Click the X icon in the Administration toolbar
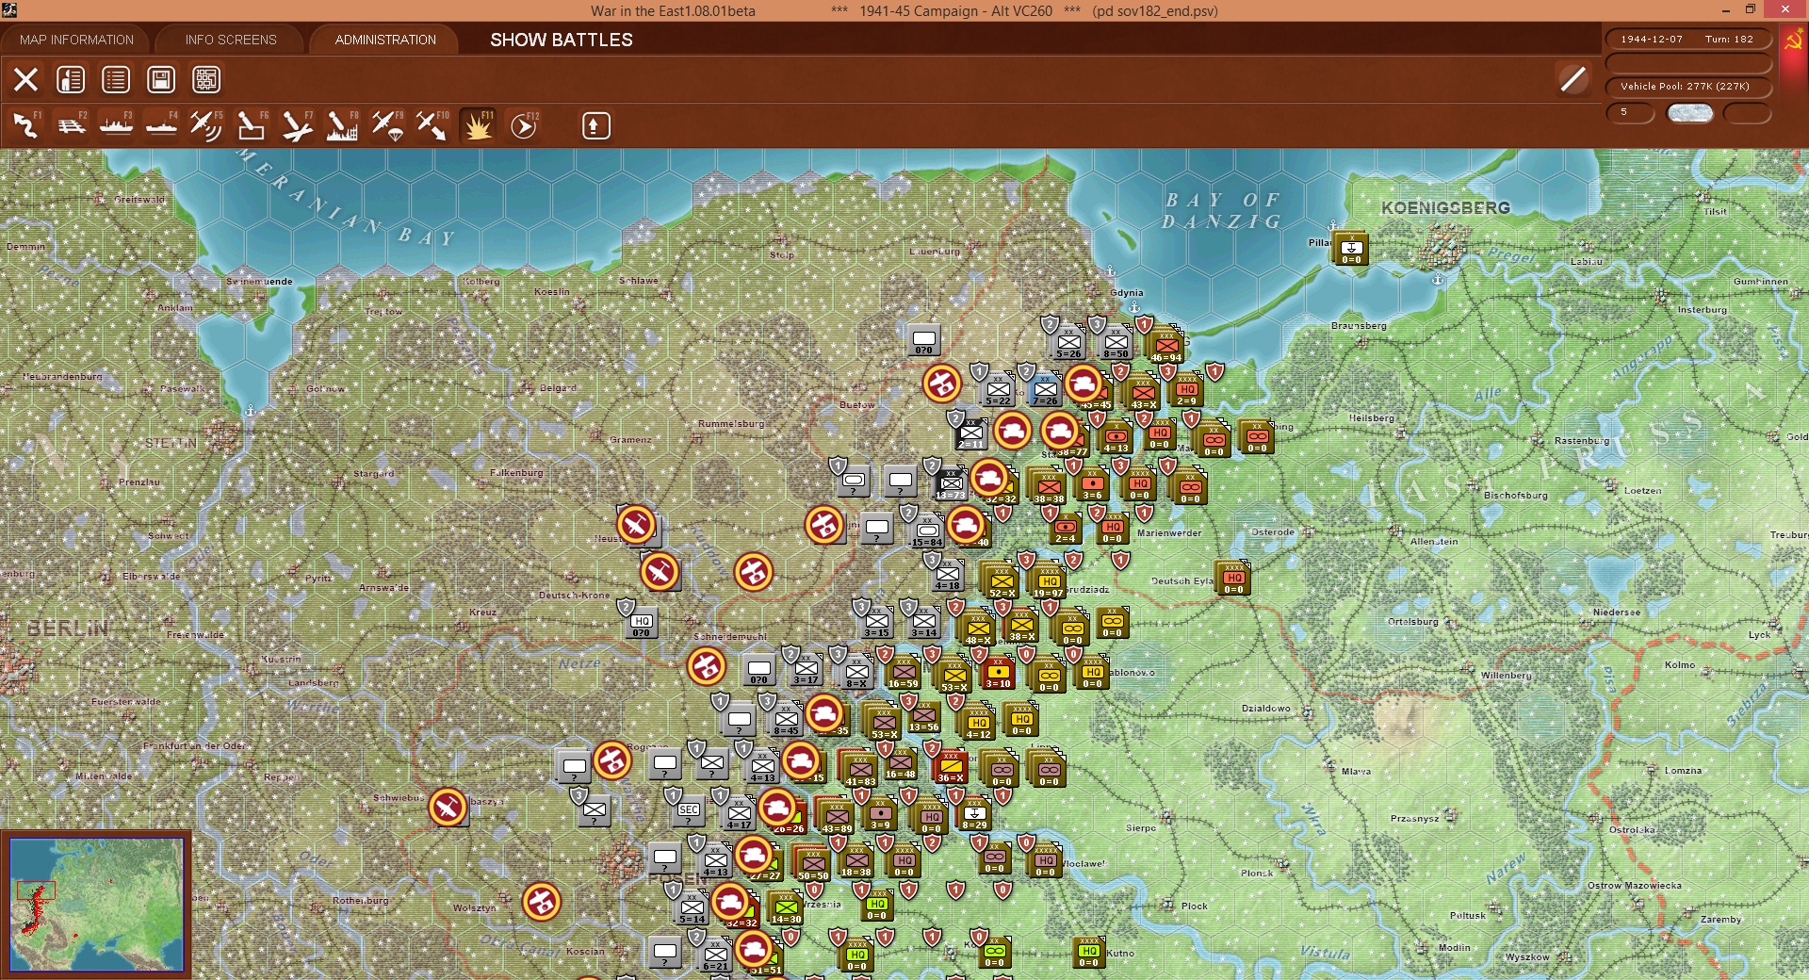 tap(25, 80)
